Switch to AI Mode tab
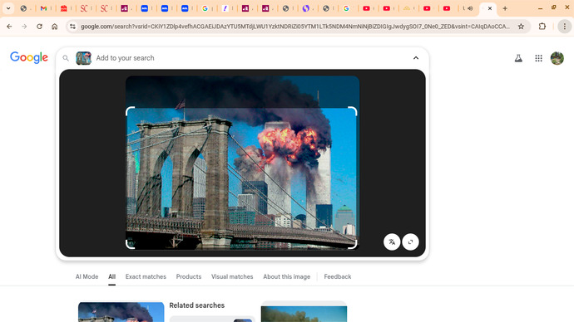This screenshot has width=574, height=322. pyautogui.click(x=87, y=276)
